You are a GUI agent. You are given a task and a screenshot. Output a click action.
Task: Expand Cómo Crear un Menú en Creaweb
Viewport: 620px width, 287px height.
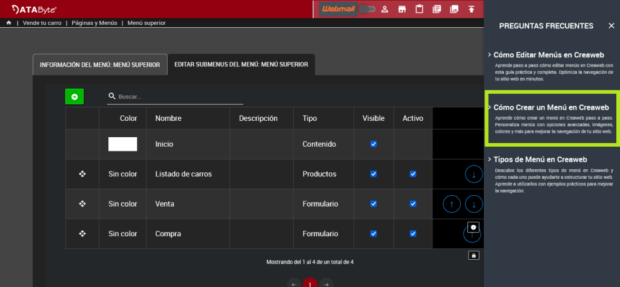click(550, 107)
